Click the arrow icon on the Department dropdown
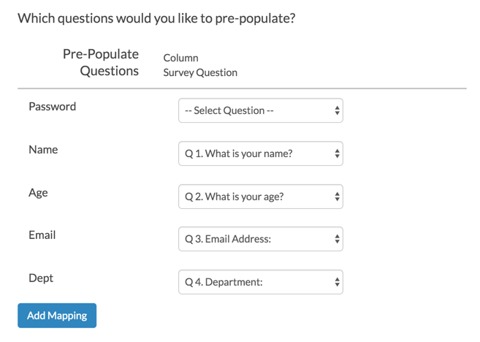Image resolution: width=480 pixels, height=342 pixels. (337, 282)
